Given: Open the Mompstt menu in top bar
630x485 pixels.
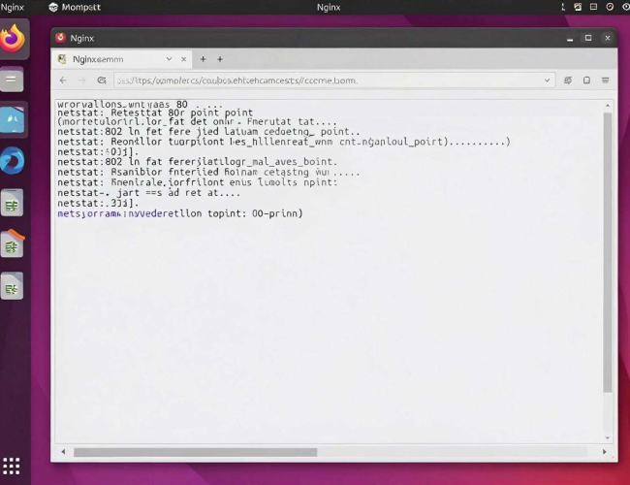Looking at the screenshot, I should (x=75, y=7).
